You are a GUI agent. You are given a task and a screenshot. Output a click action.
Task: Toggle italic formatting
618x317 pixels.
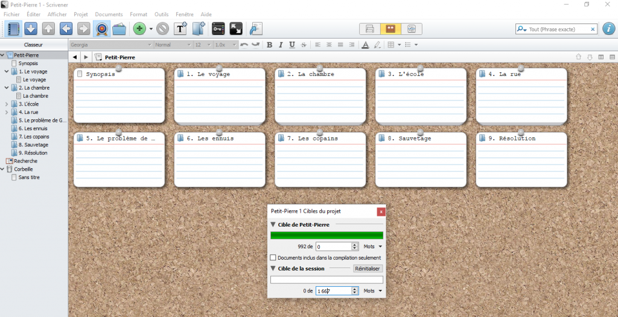[281, 45]
